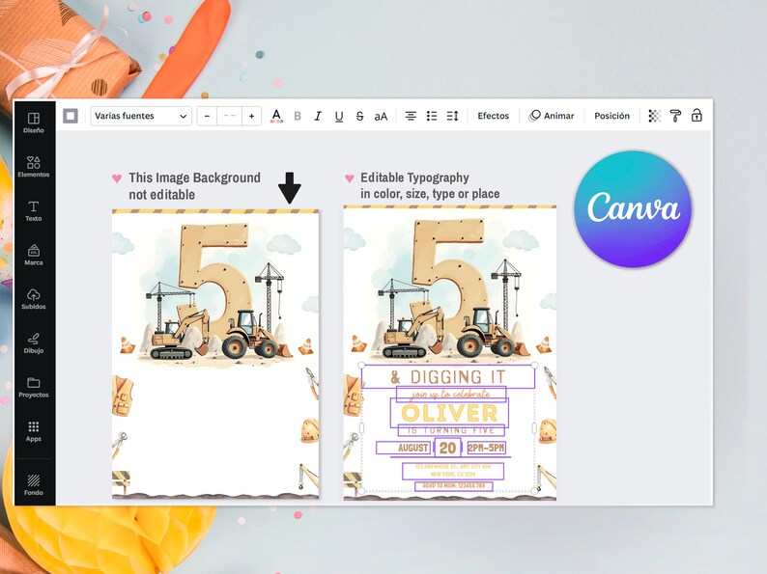Open the Apps grid panel
767x574 pixels.
(33, 431)
